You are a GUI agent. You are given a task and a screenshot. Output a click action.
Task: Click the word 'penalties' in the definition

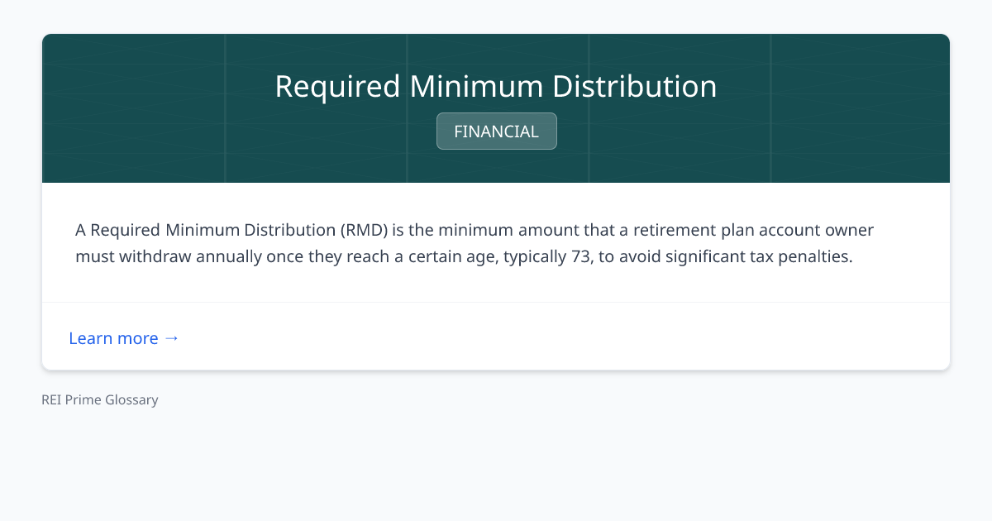813,256
